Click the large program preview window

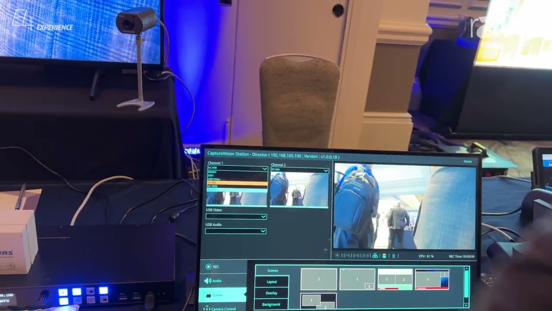click(405, 206)
